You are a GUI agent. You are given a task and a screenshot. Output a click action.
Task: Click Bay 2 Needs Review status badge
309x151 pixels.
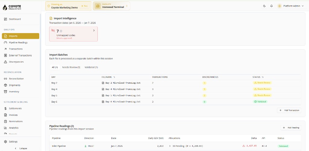coord(262,83)
